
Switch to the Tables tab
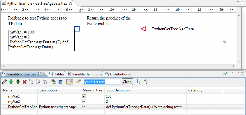point(57,74)
